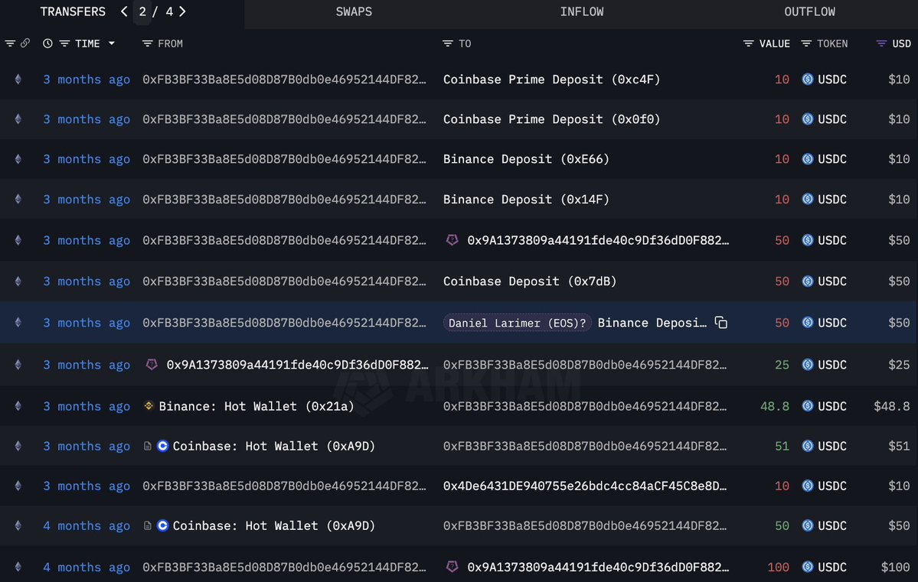Image resolution: width=918 pixels, height=582 pixels.
Task: Click USDC token in $48.8 row
Action: click(825, 407)
